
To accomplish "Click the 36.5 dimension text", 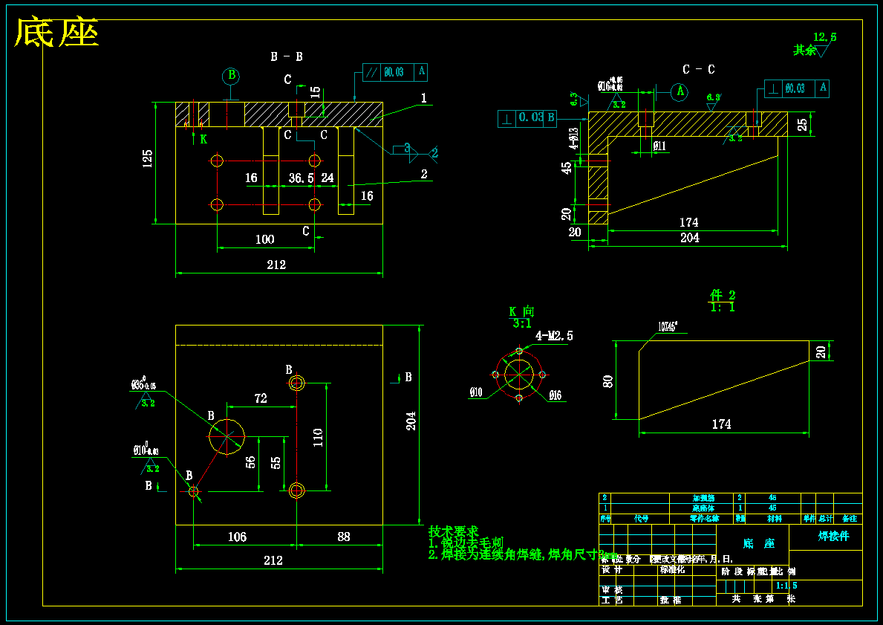I will point(301,178).
